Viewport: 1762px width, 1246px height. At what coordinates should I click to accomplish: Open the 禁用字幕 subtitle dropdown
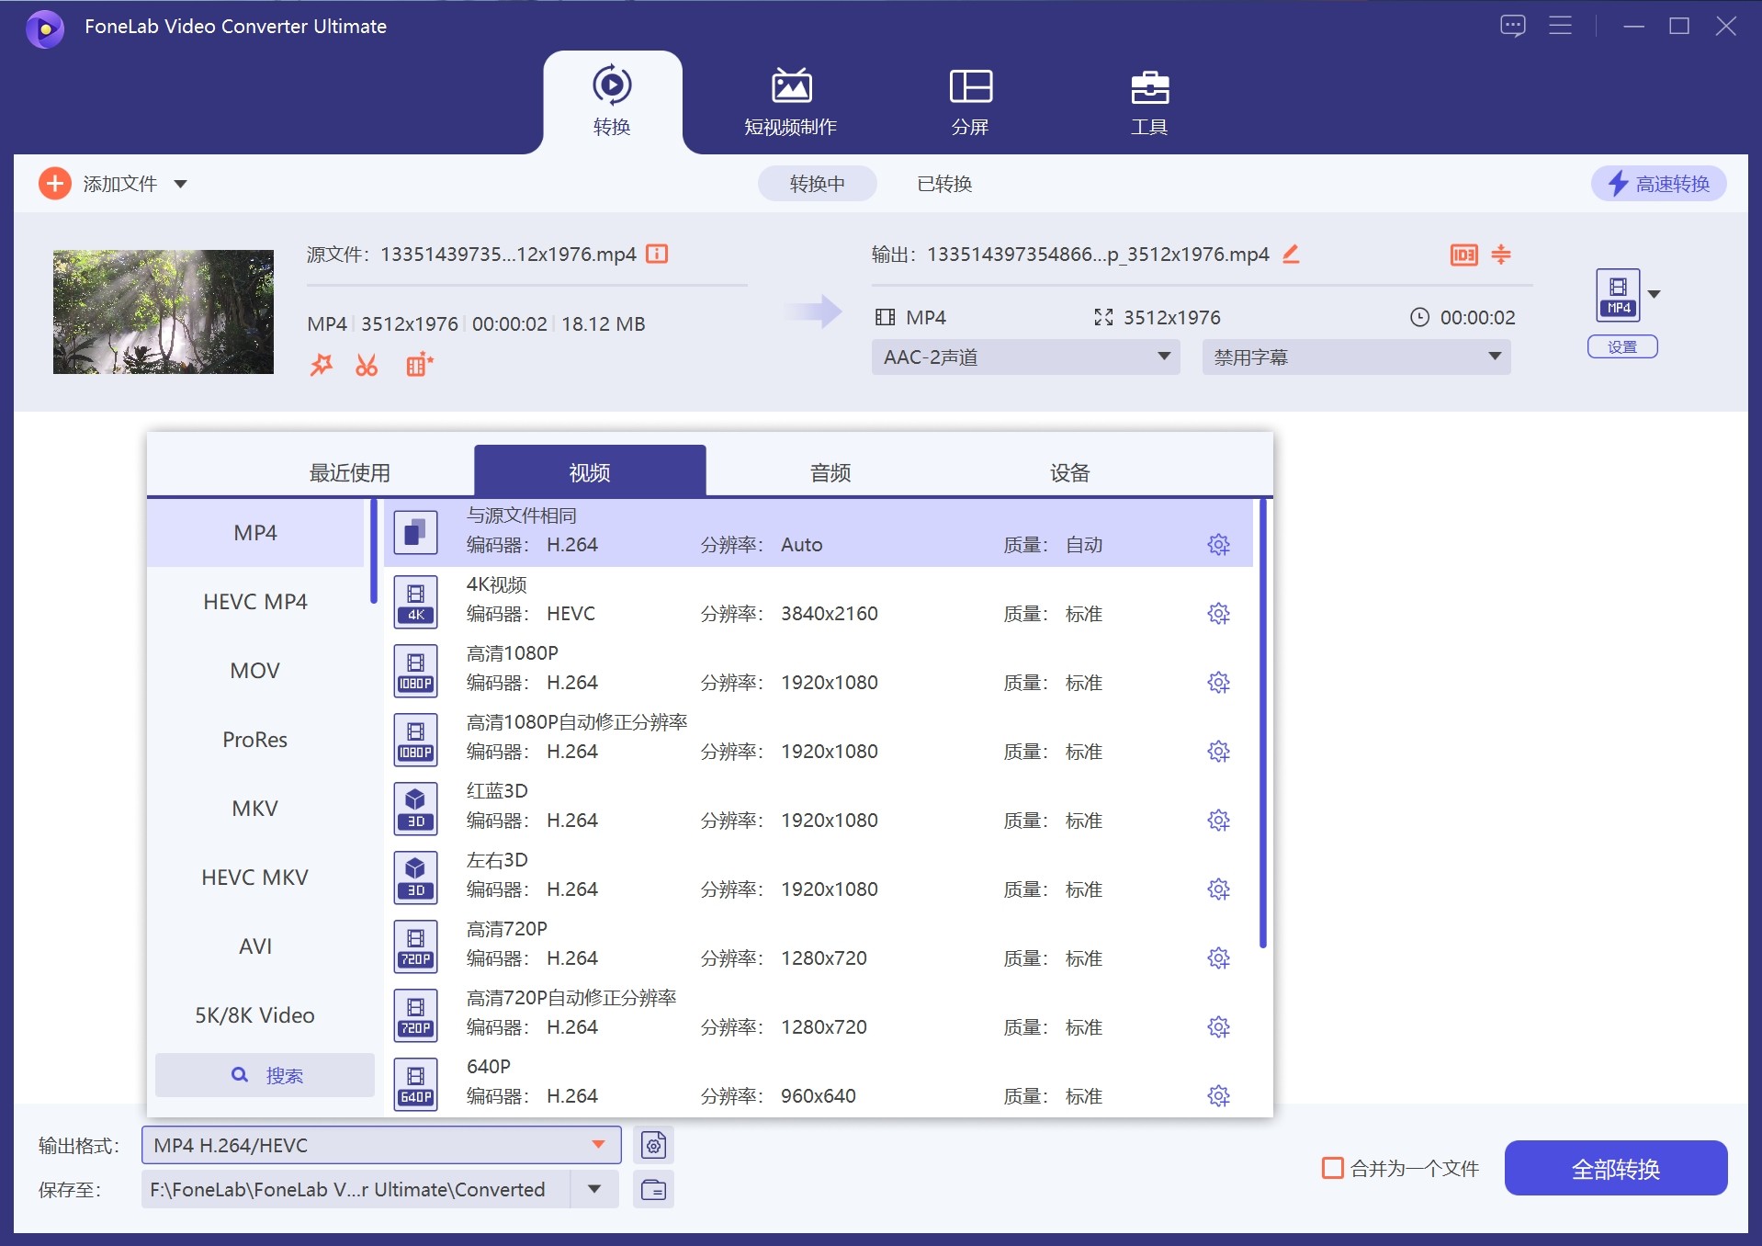click(1356, 357)
